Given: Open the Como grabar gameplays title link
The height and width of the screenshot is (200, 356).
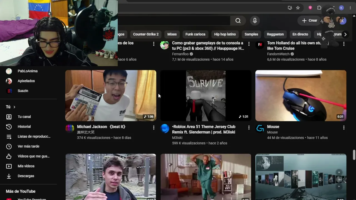Looking at the screenshot, I should point(208,46).
